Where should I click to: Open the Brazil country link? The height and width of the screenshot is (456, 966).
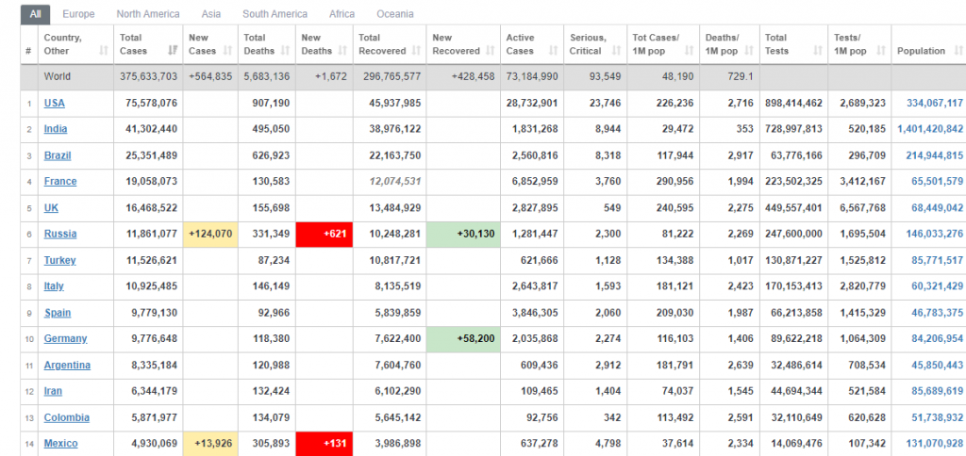pyautogui.click(x=58, y=155)
